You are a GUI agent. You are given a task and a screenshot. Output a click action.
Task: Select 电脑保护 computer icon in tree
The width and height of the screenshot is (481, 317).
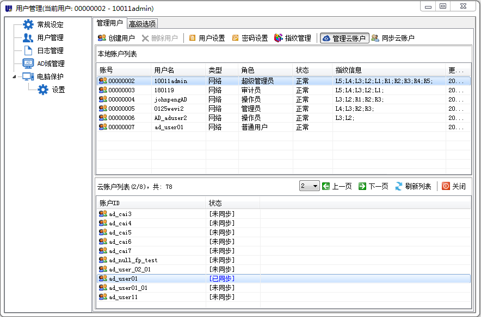click(x=28, y=77)
